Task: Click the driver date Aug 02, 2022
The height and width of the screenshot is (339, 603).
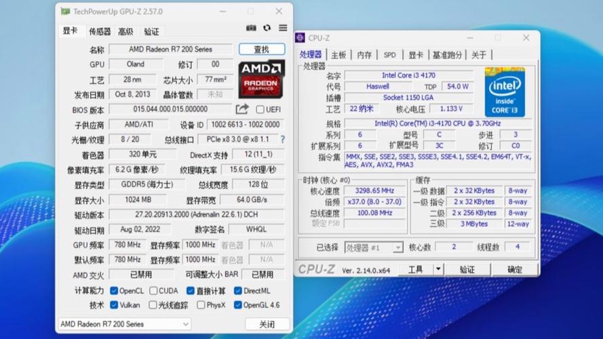Action: [140, 229]
